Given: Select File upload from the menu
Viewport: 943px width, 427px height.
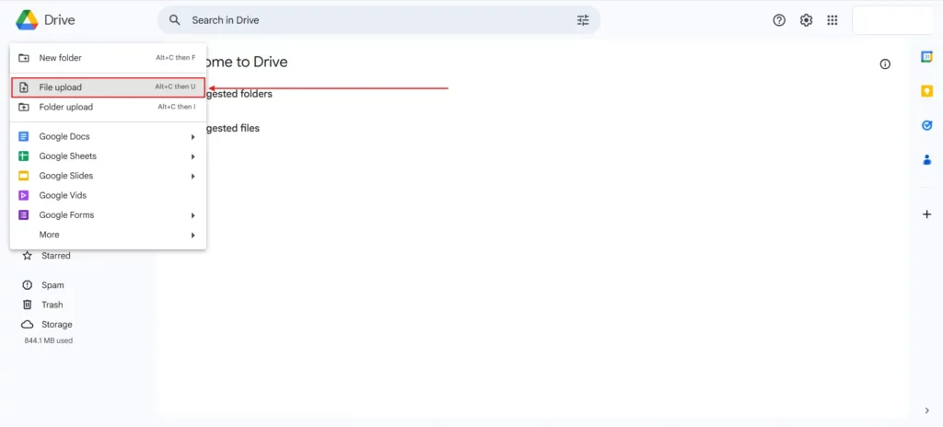Looking at the screenshot, I should tap(61, 87).
